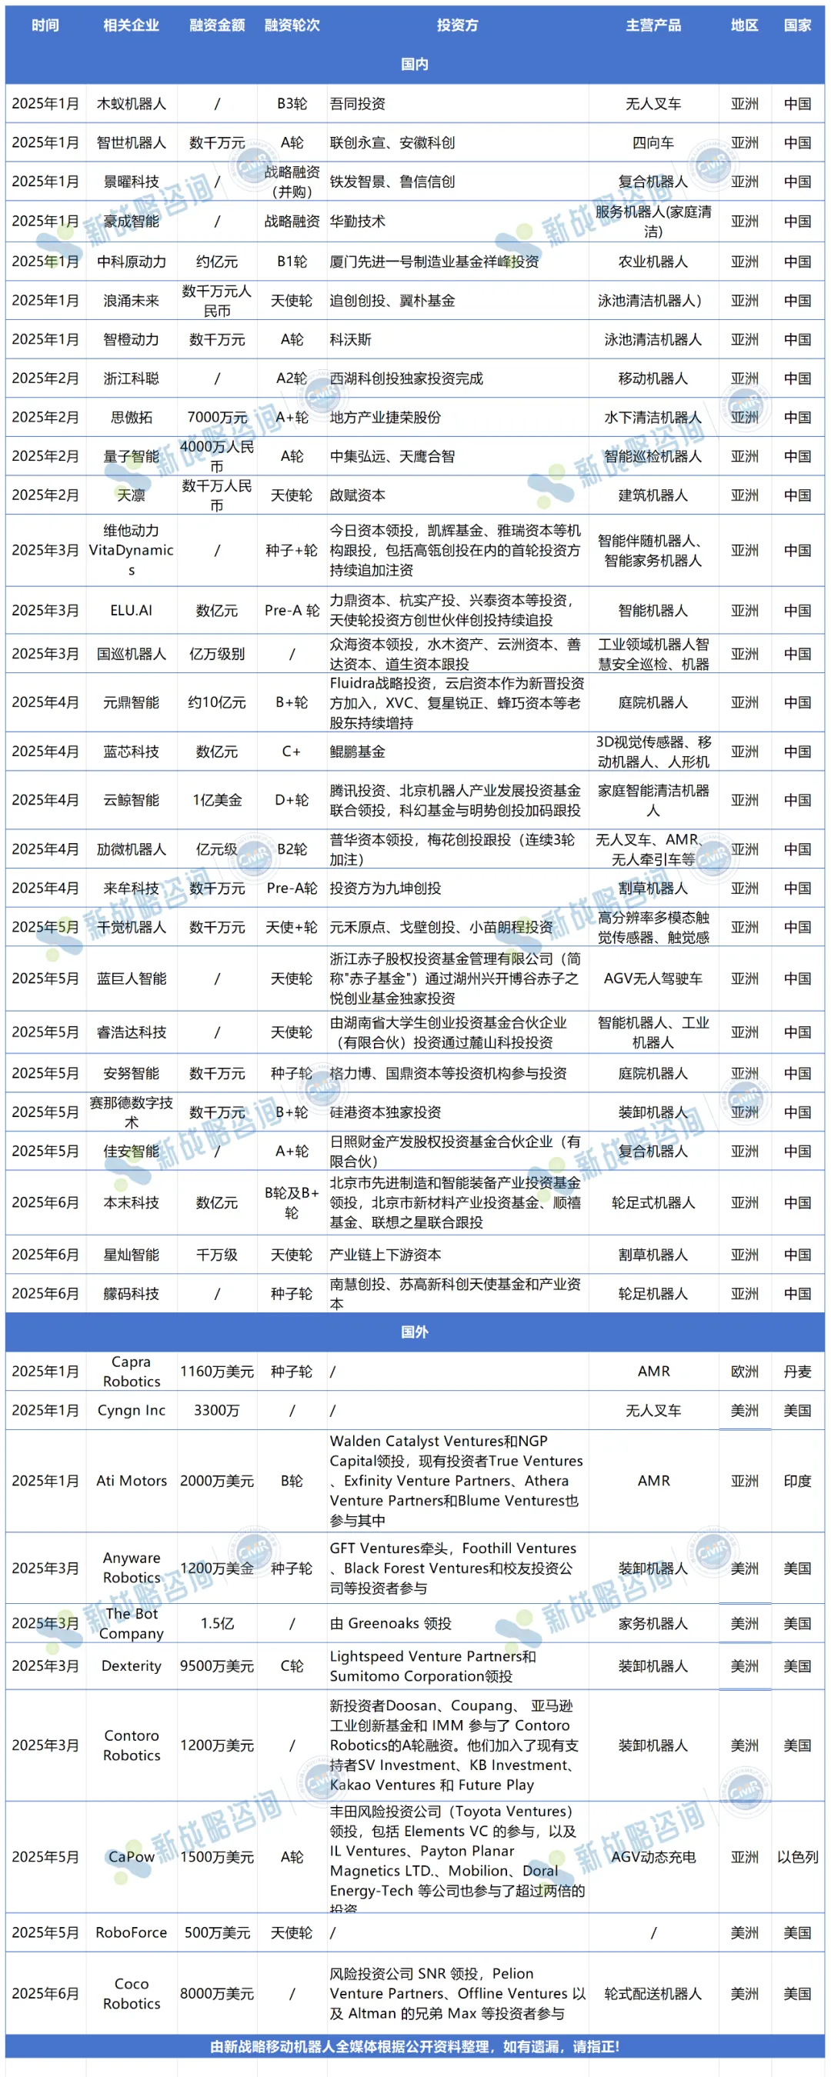
Task: Click company cell 景曜科技
Action: tap(131, 182)
